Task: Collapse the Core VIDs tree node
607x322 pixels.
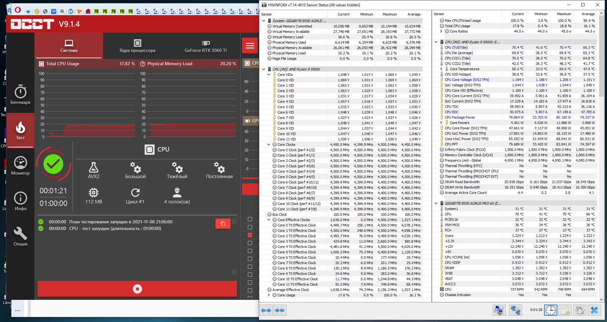Action: 269,75
